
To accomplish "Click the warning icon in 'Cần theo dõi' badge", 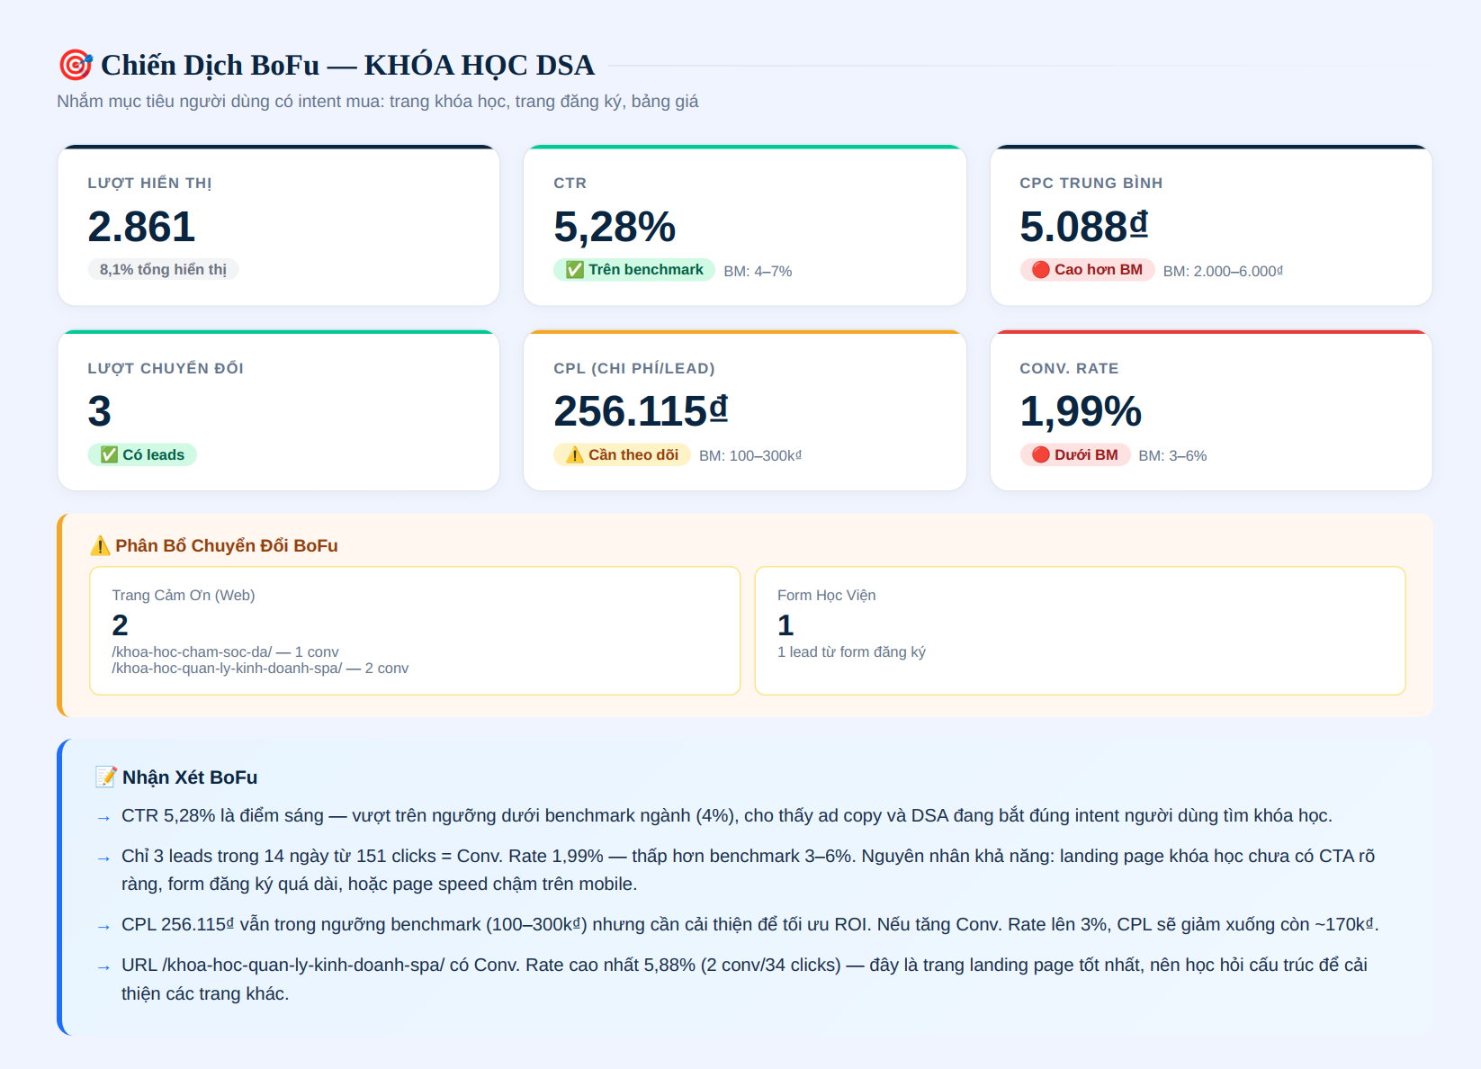I will 575,454.
